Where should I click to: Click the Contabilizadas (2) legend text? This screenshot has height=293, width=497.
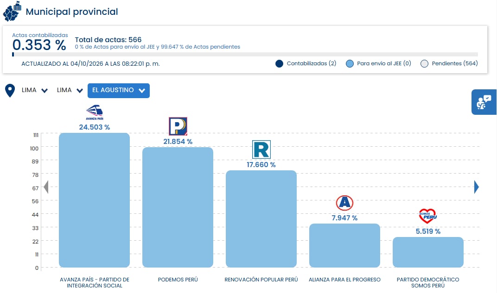click(312, 63)
